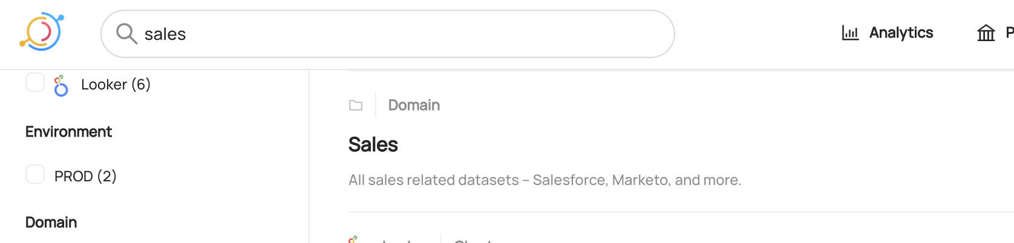Select the "Looker (6)" filter label
Screen dimensions: 1014x243
click(116, 85)
